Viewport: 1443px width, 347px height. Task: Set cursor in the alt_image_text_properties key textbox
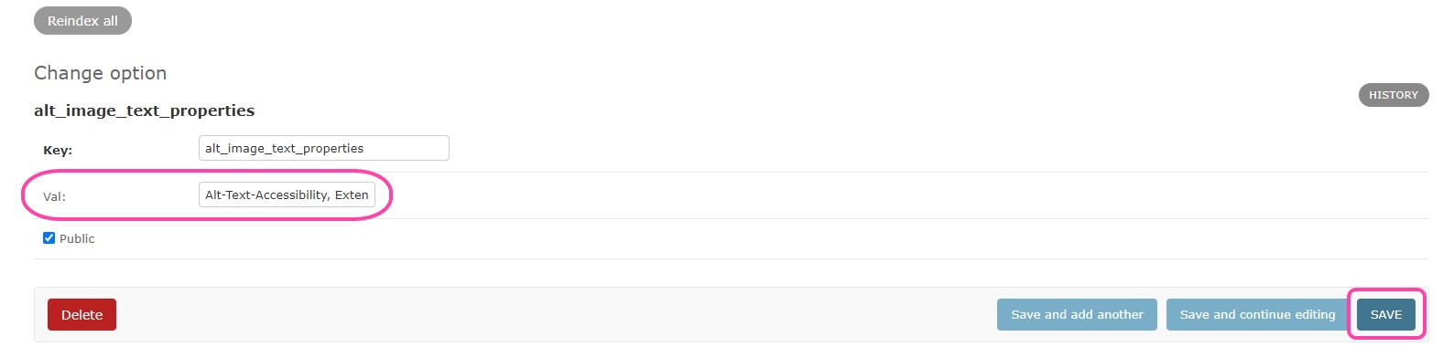[x=323, y=148]
